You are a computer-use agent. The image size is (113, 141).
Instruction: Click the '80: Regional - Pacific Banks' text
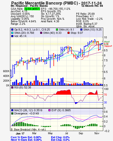[29, 6]
